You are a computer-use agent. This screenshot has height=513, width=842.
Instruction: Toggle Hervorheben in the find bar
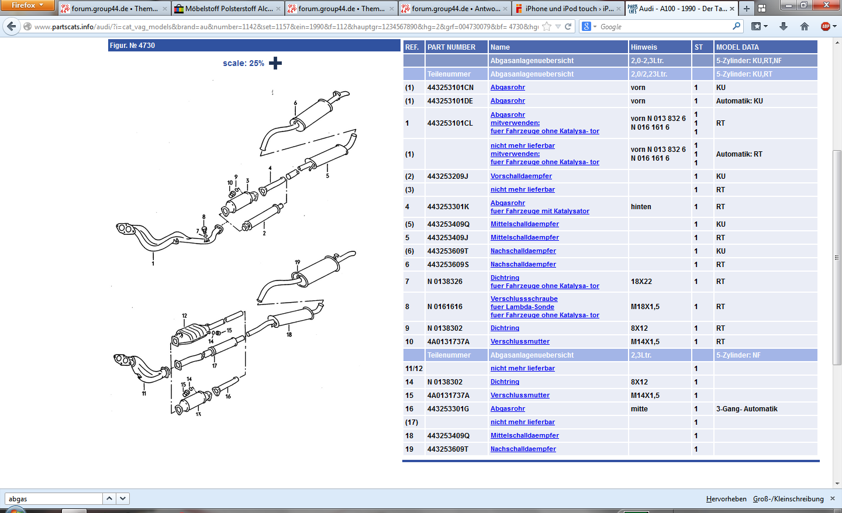(726, 499)
